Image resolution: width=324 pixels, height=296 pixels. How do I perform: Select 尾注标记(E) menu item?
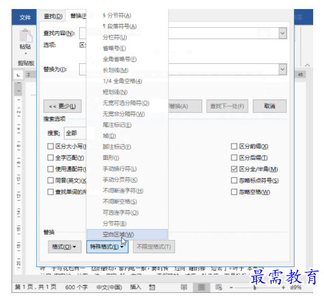[127, 125]
